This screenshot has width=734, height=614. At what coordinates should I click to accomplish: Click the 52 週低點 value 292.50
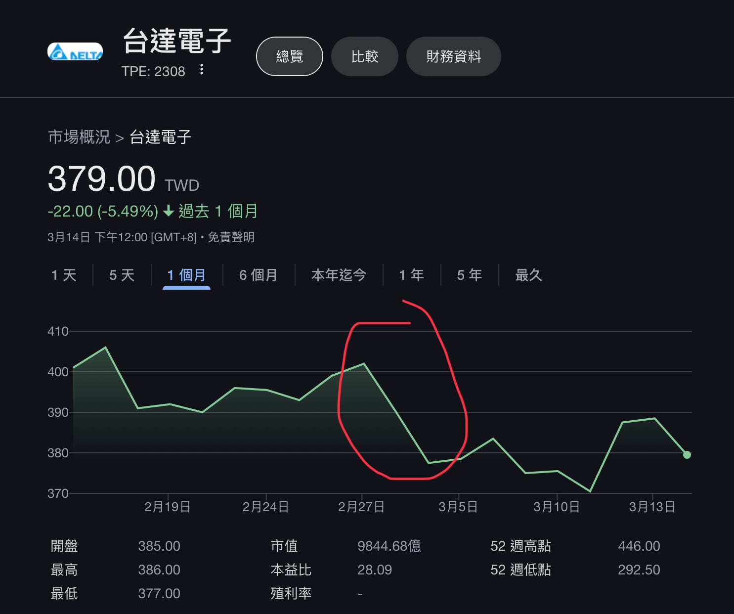pos(639,570)
